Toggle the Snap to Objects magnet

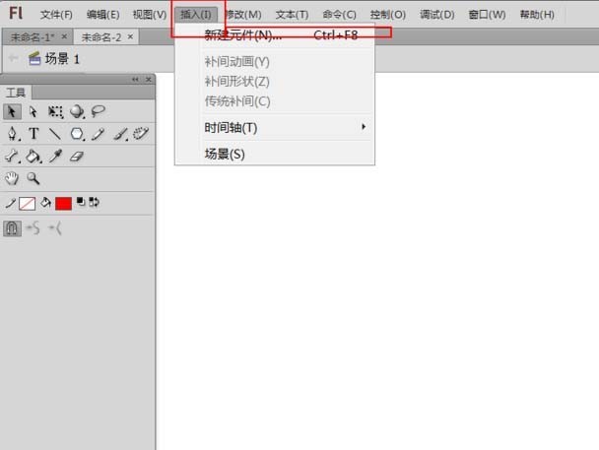tap(12, 228)
